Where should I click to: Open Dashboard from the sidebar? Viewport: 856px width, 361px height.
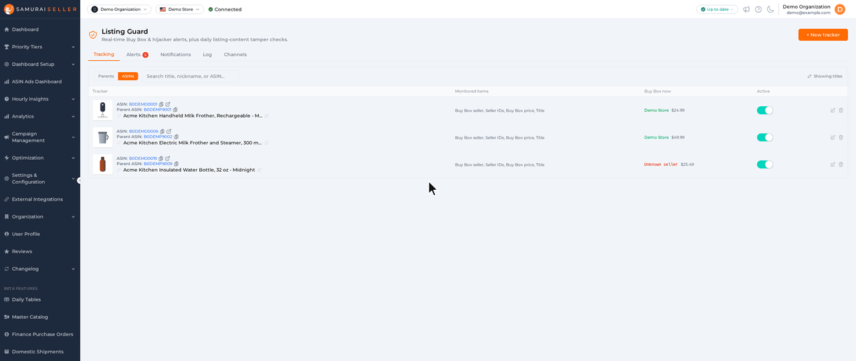click(40, 29)
